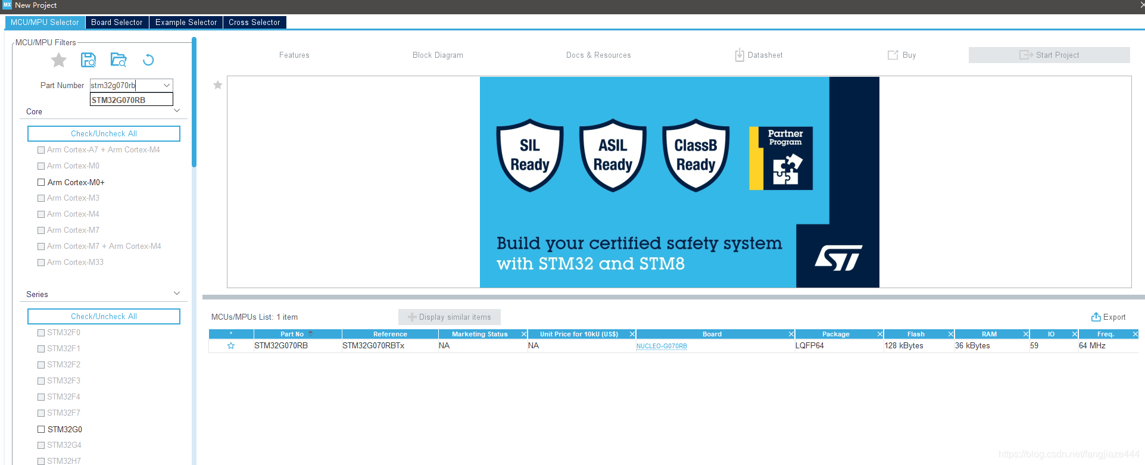Screen dimensions: 1145x465
Task: Favorite the STM32G070RB row star
Action: [x=231, y=346]
